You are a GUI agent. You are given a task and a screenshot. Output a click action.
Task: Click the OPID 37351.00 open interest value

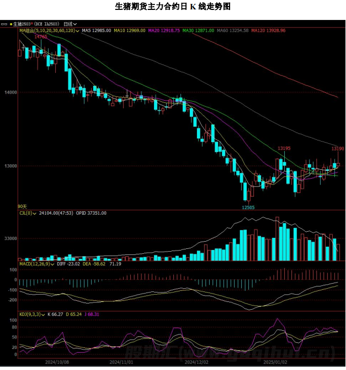(91, 213)
